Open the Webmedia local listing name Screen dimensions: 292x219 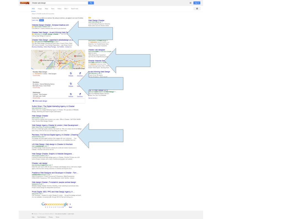pos(36,93)
